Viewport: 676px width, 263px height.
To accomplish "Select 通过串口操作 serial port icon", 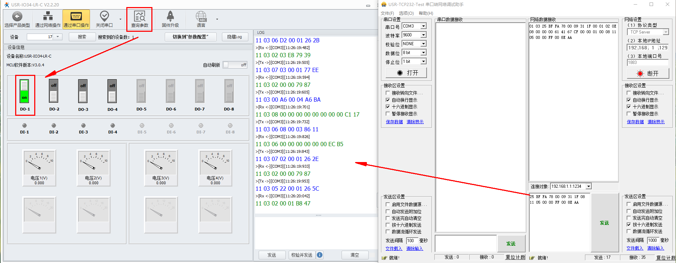I will pyautogui.click(x=76, y=17).
